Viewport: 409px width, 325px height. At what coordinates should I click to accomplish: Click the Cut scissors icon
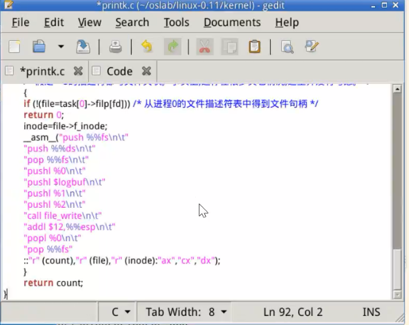pyautogui.click(x=204, y=47)
